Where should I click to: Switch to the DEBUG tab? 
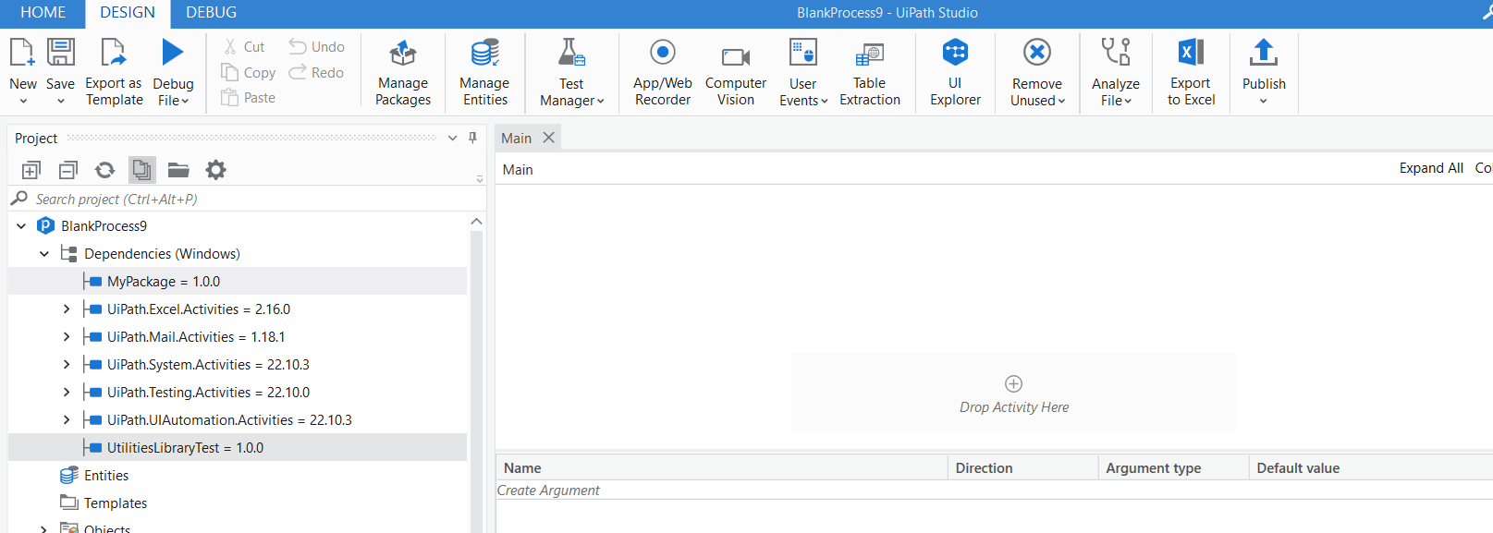(212, 13)
